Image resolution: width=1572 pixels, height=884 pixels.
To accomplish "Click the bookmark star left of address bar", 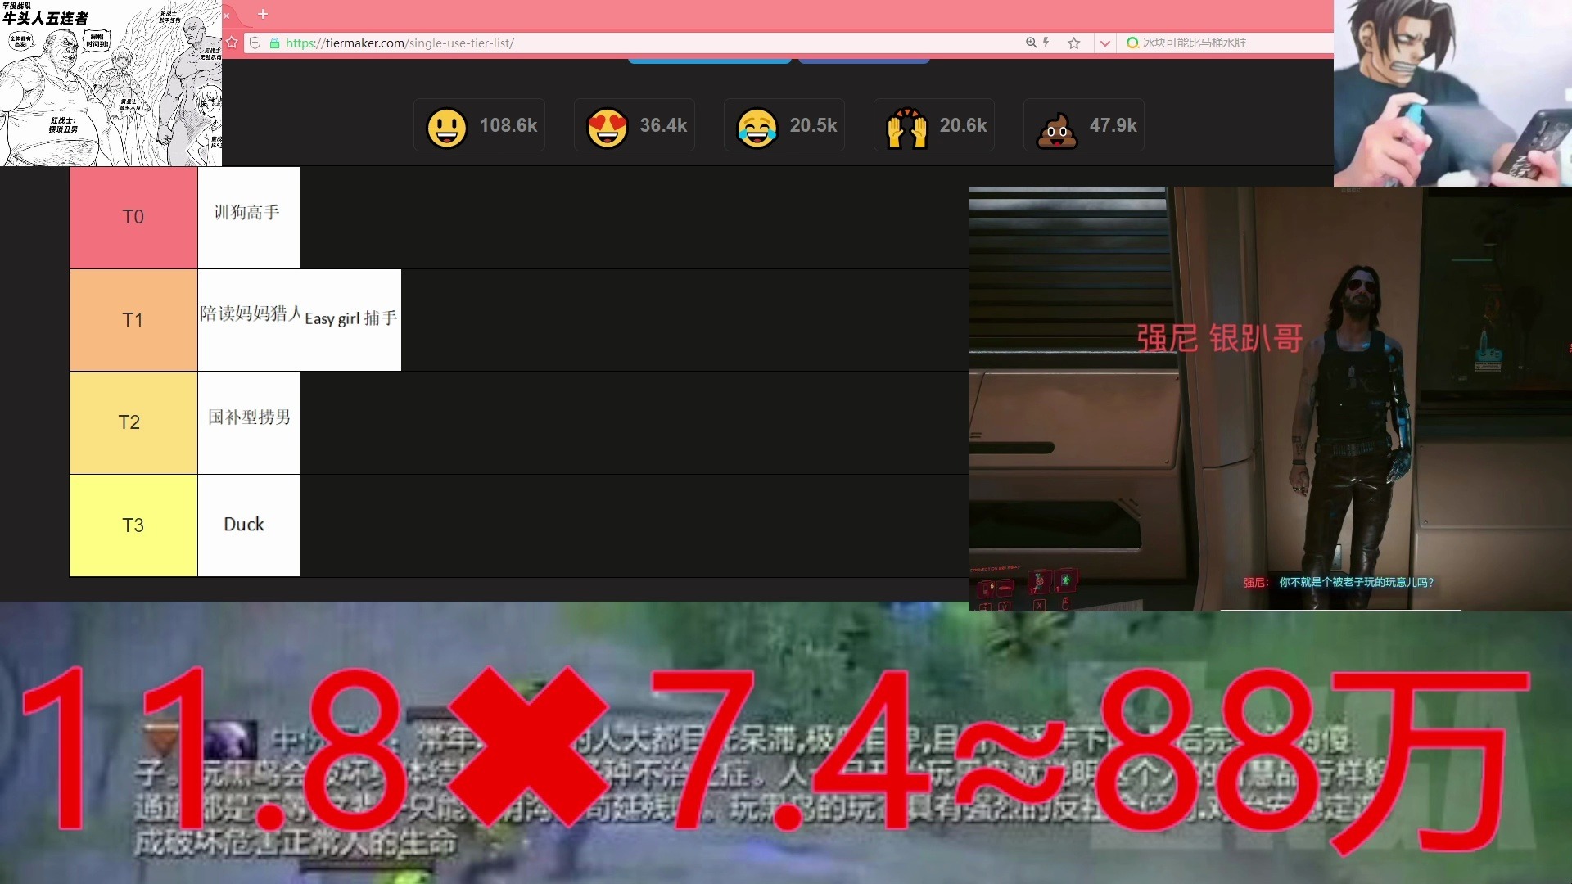I will (x=232, y=43).
